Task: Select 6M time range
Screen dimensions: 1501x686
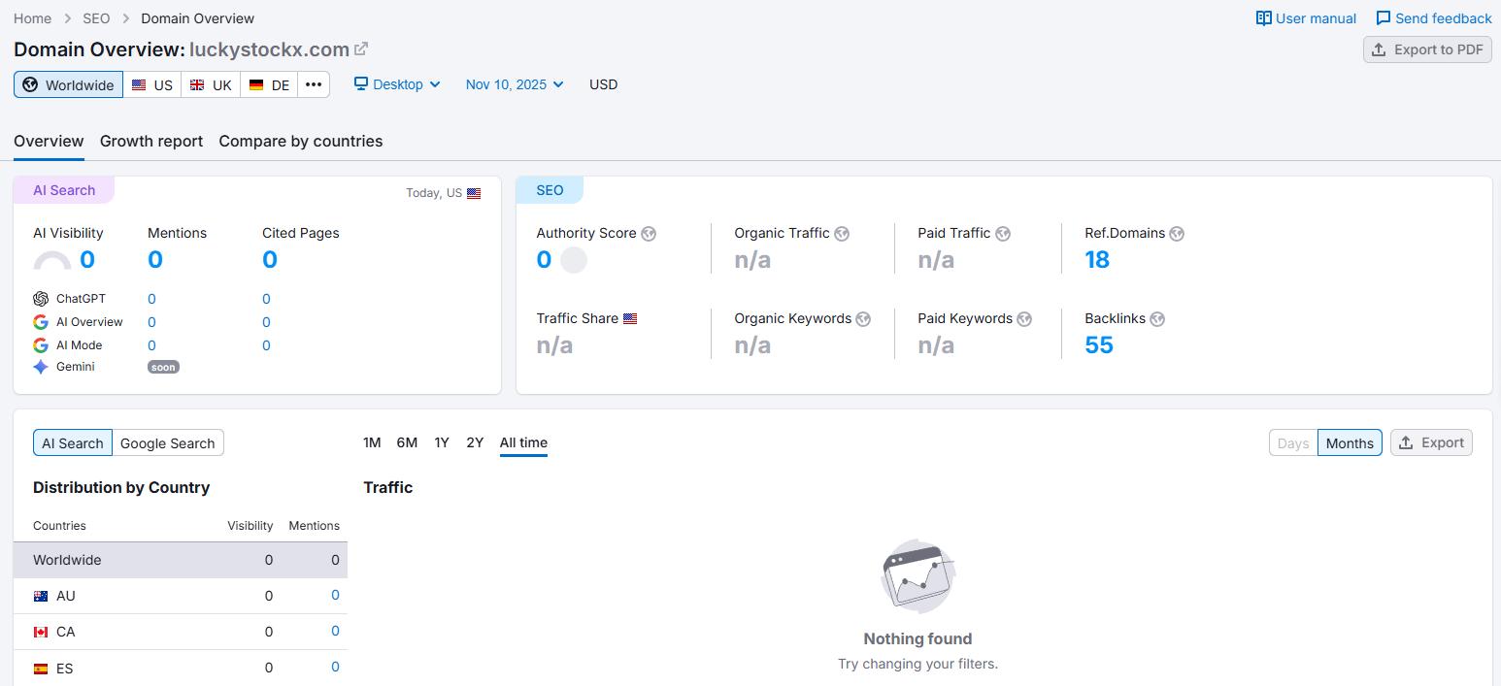Action: (407, 442)
